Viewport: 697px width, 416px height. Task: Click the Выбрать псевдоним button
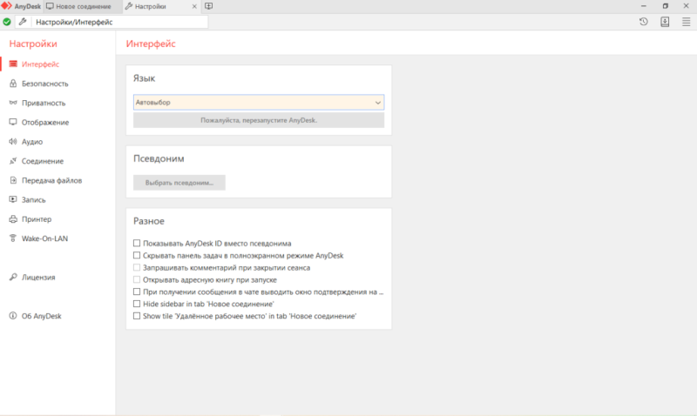(179, 183)
